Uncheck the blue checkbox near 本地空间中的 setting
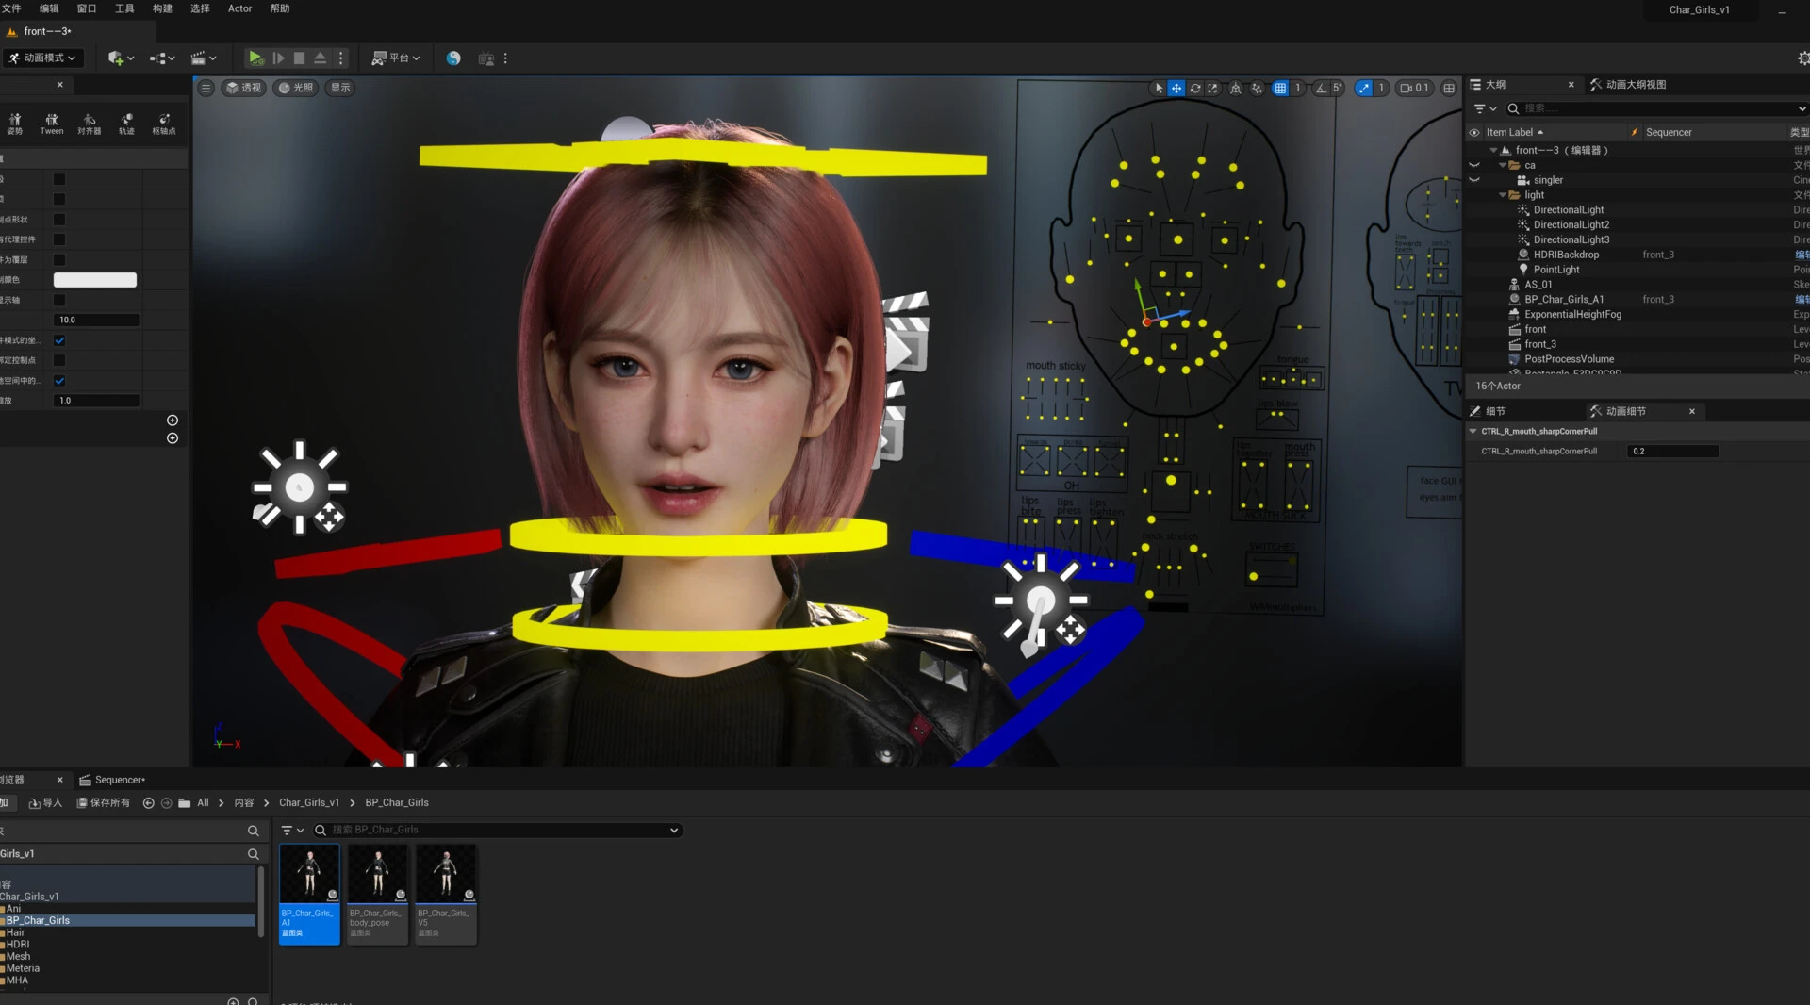Screen dimensions: 1810x1005 [59, 381]
